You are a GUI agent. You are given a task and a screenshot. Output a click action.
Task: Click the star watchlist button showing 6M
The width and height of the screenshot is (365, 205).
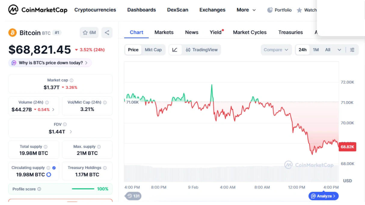tap(89, 32)
